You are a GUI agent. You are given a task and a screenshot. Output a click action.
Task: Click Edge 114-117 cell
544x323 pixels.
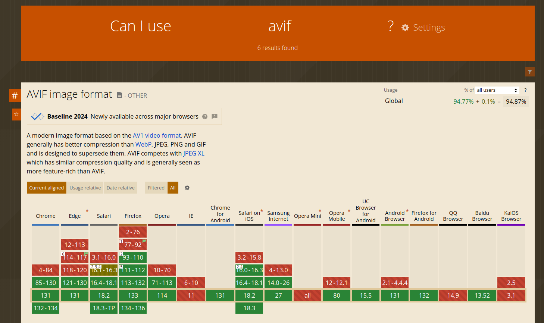tap(75, 257)
